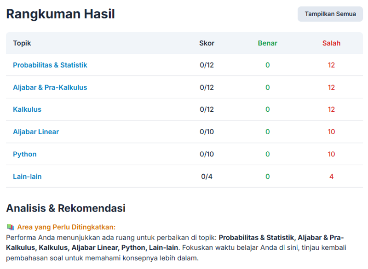Click the 0/4 score for Lain-lain

point(207,177)
